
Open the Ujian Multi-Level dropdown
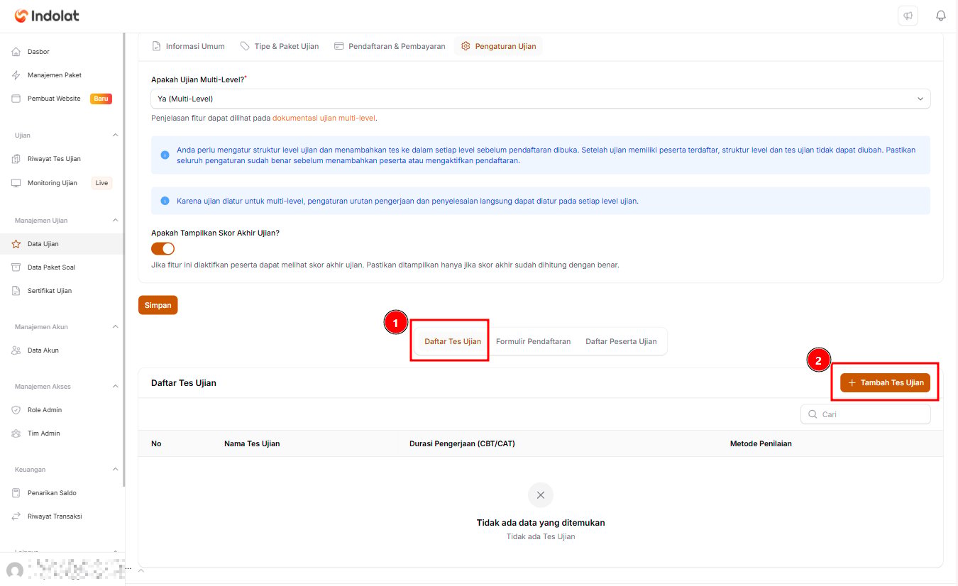(541, 99)
